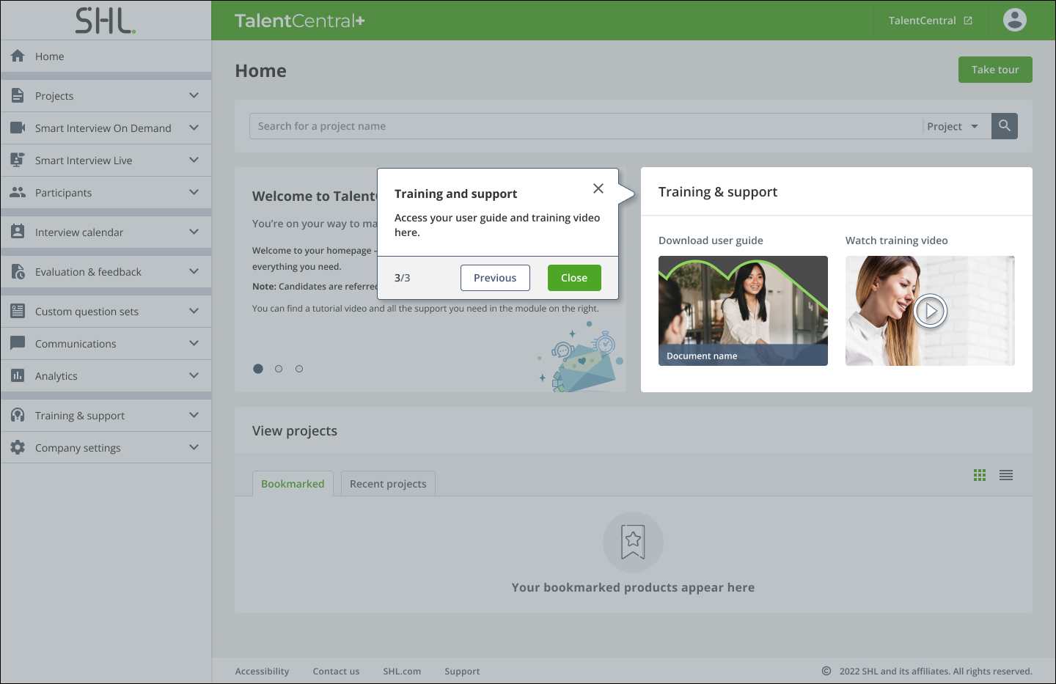
Task: Click the Smart Interview Live presenter icon
Action: coord(18,160)
